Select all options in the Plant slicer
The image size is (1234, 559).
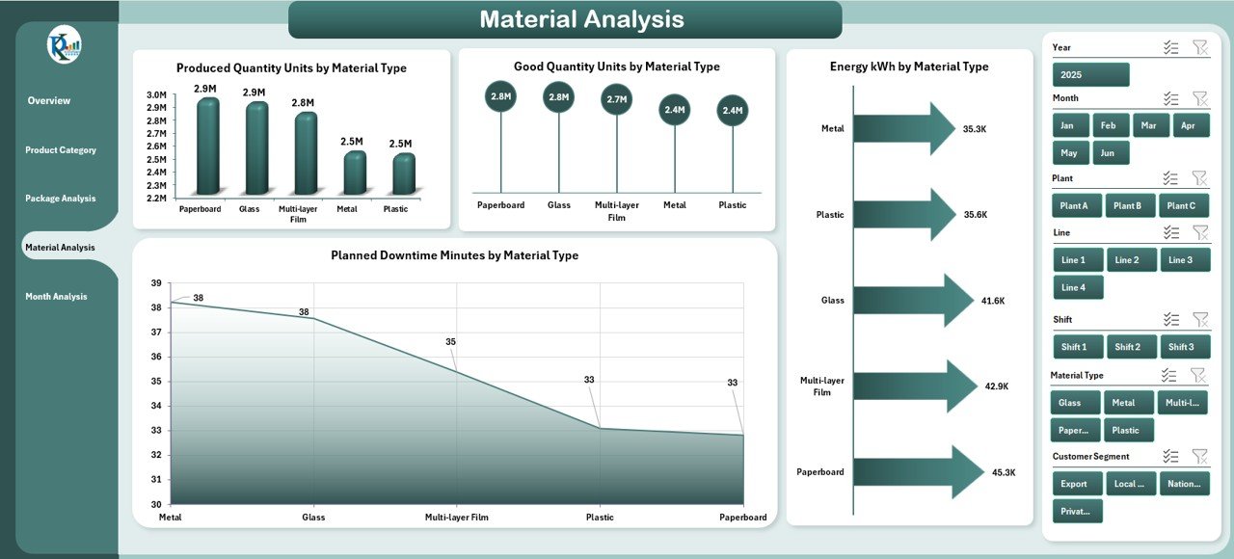pyautogui.click(x=1170, y=177)
